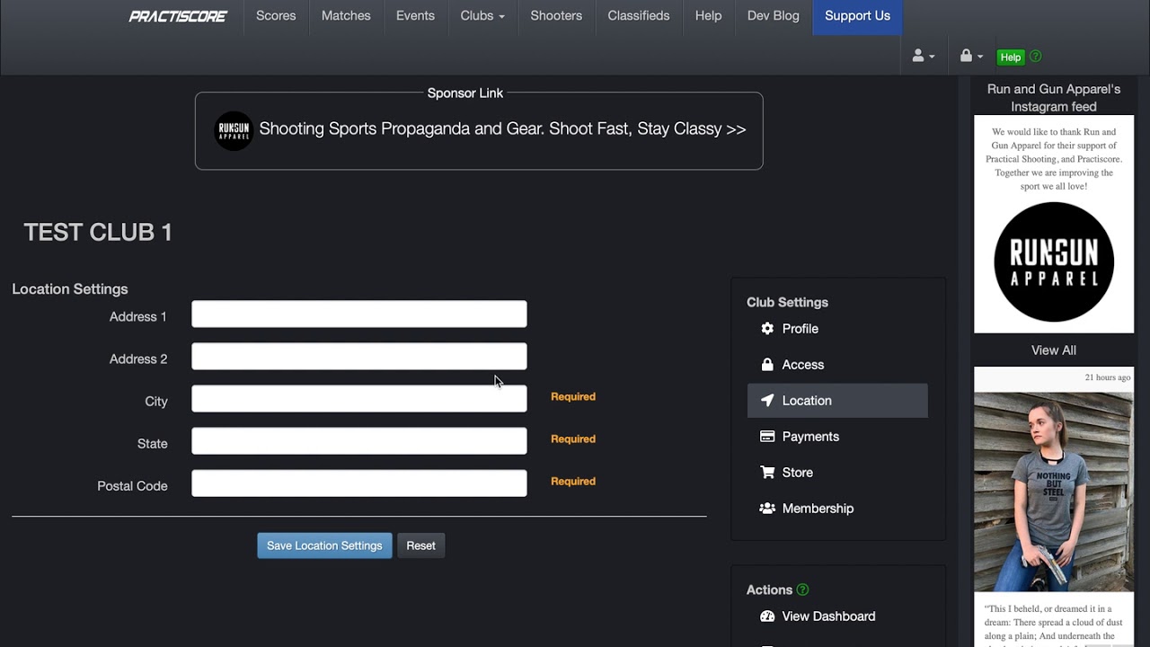The width and height of the screenshot is (1150, 647).
Task: Click the Support Us tab
Action: click(858, 17)
